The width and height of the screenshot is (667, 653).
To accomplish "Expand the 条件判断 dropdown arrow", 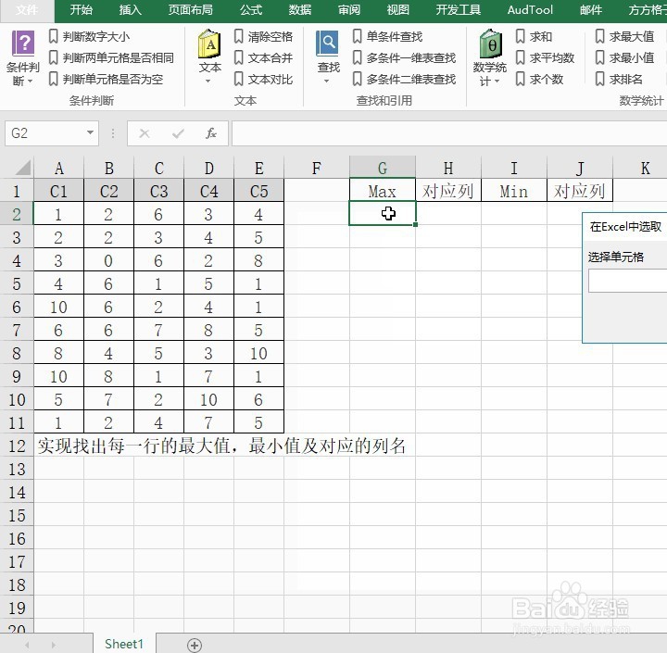I will pyautogui.click(x=31, y=81).
